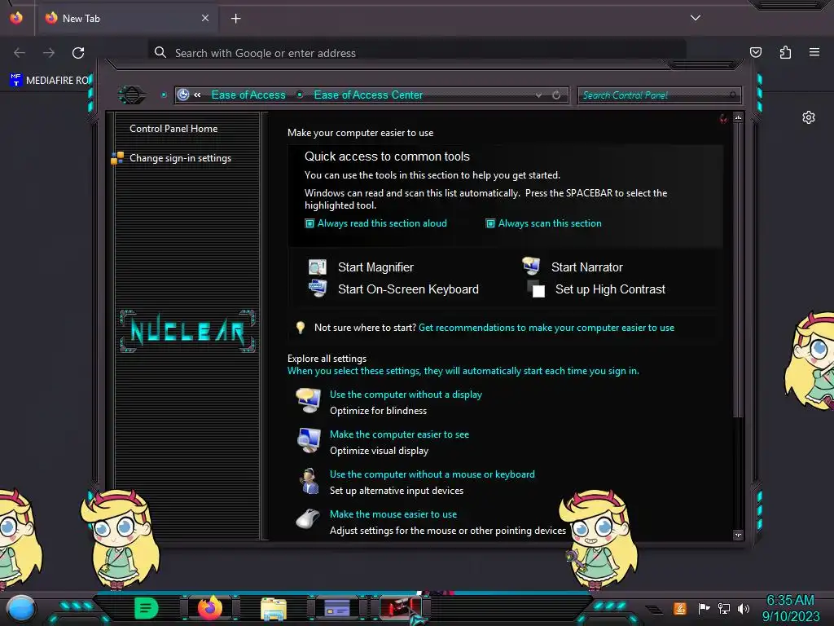The height and width of the screenshot is (626, 834).
Task: Select the New Tab tab in Firefox
Action: tap(128, 19)
